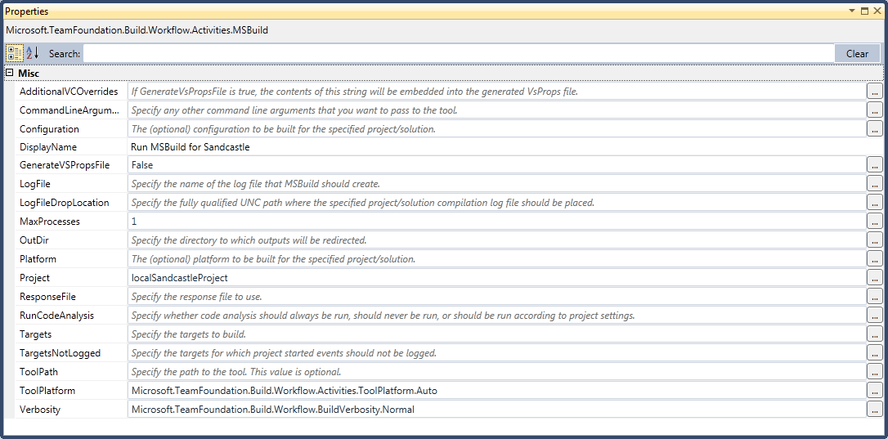The height and width of the screenshot is (439, 888).
Task: Select the Project property name
Action: tap(34, 278)
